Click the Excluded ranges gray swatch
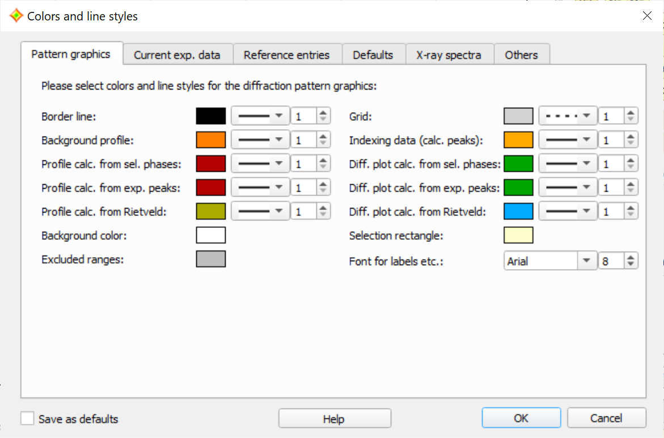 pos(211,259)
